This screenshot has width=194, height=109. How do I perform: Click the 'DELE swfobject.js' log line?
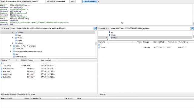[16, 8]
